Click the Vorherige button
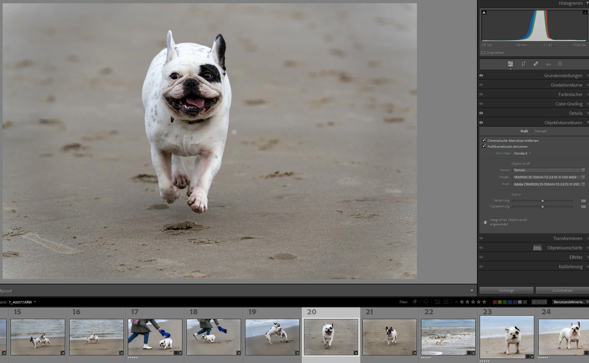This screenshot has height=363, width=589. (506, 290)
